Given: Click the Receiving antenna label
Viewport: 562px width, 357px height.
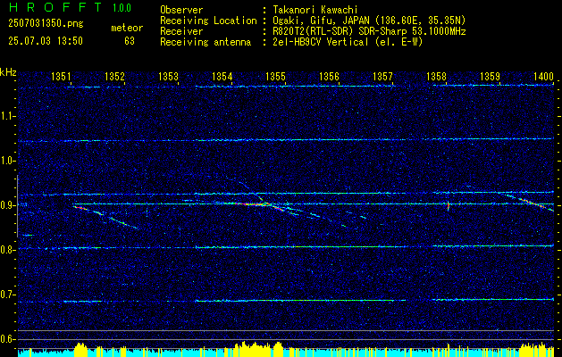Looking at the screenshot, I should pyautogui.click(x=206, y=42).
